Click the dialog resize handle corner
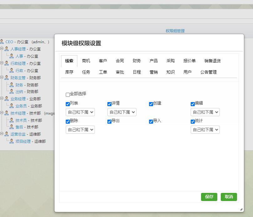253x217 pixels. (241, 209)
